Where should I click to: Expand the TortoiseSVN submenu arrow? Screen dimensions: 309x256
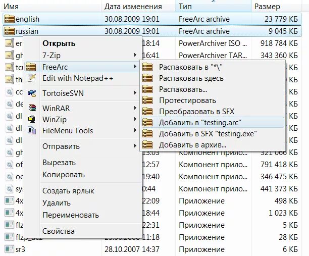coord(135,93)
